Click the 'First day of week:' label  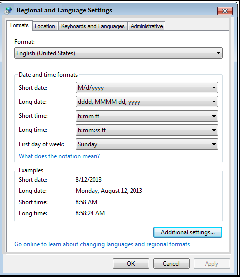[42, 144]
